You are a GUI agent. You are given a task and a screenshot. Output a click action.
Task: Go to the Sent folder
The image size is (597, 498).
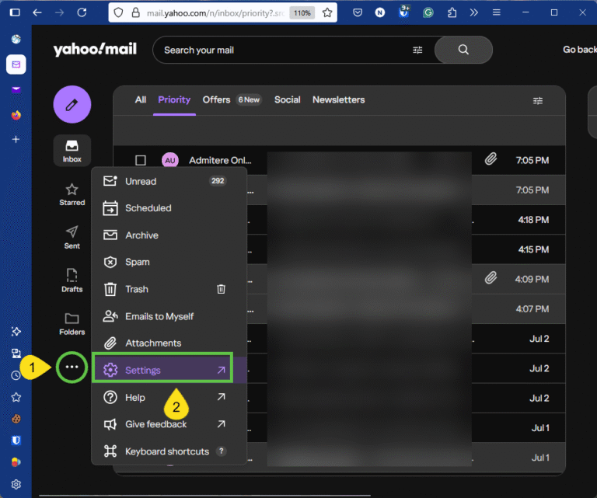pyautogui.click(x=72, y=237)
